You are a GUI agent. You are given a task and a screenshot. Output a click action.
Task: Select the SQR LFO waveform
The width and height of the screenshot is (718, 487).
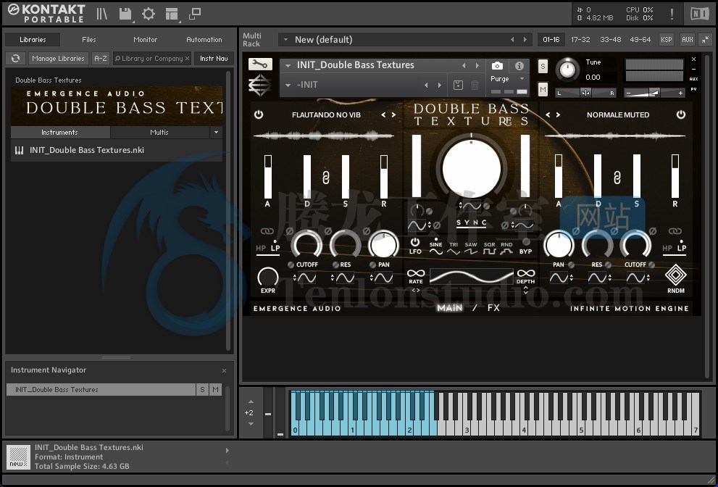[x=489, y=248]
